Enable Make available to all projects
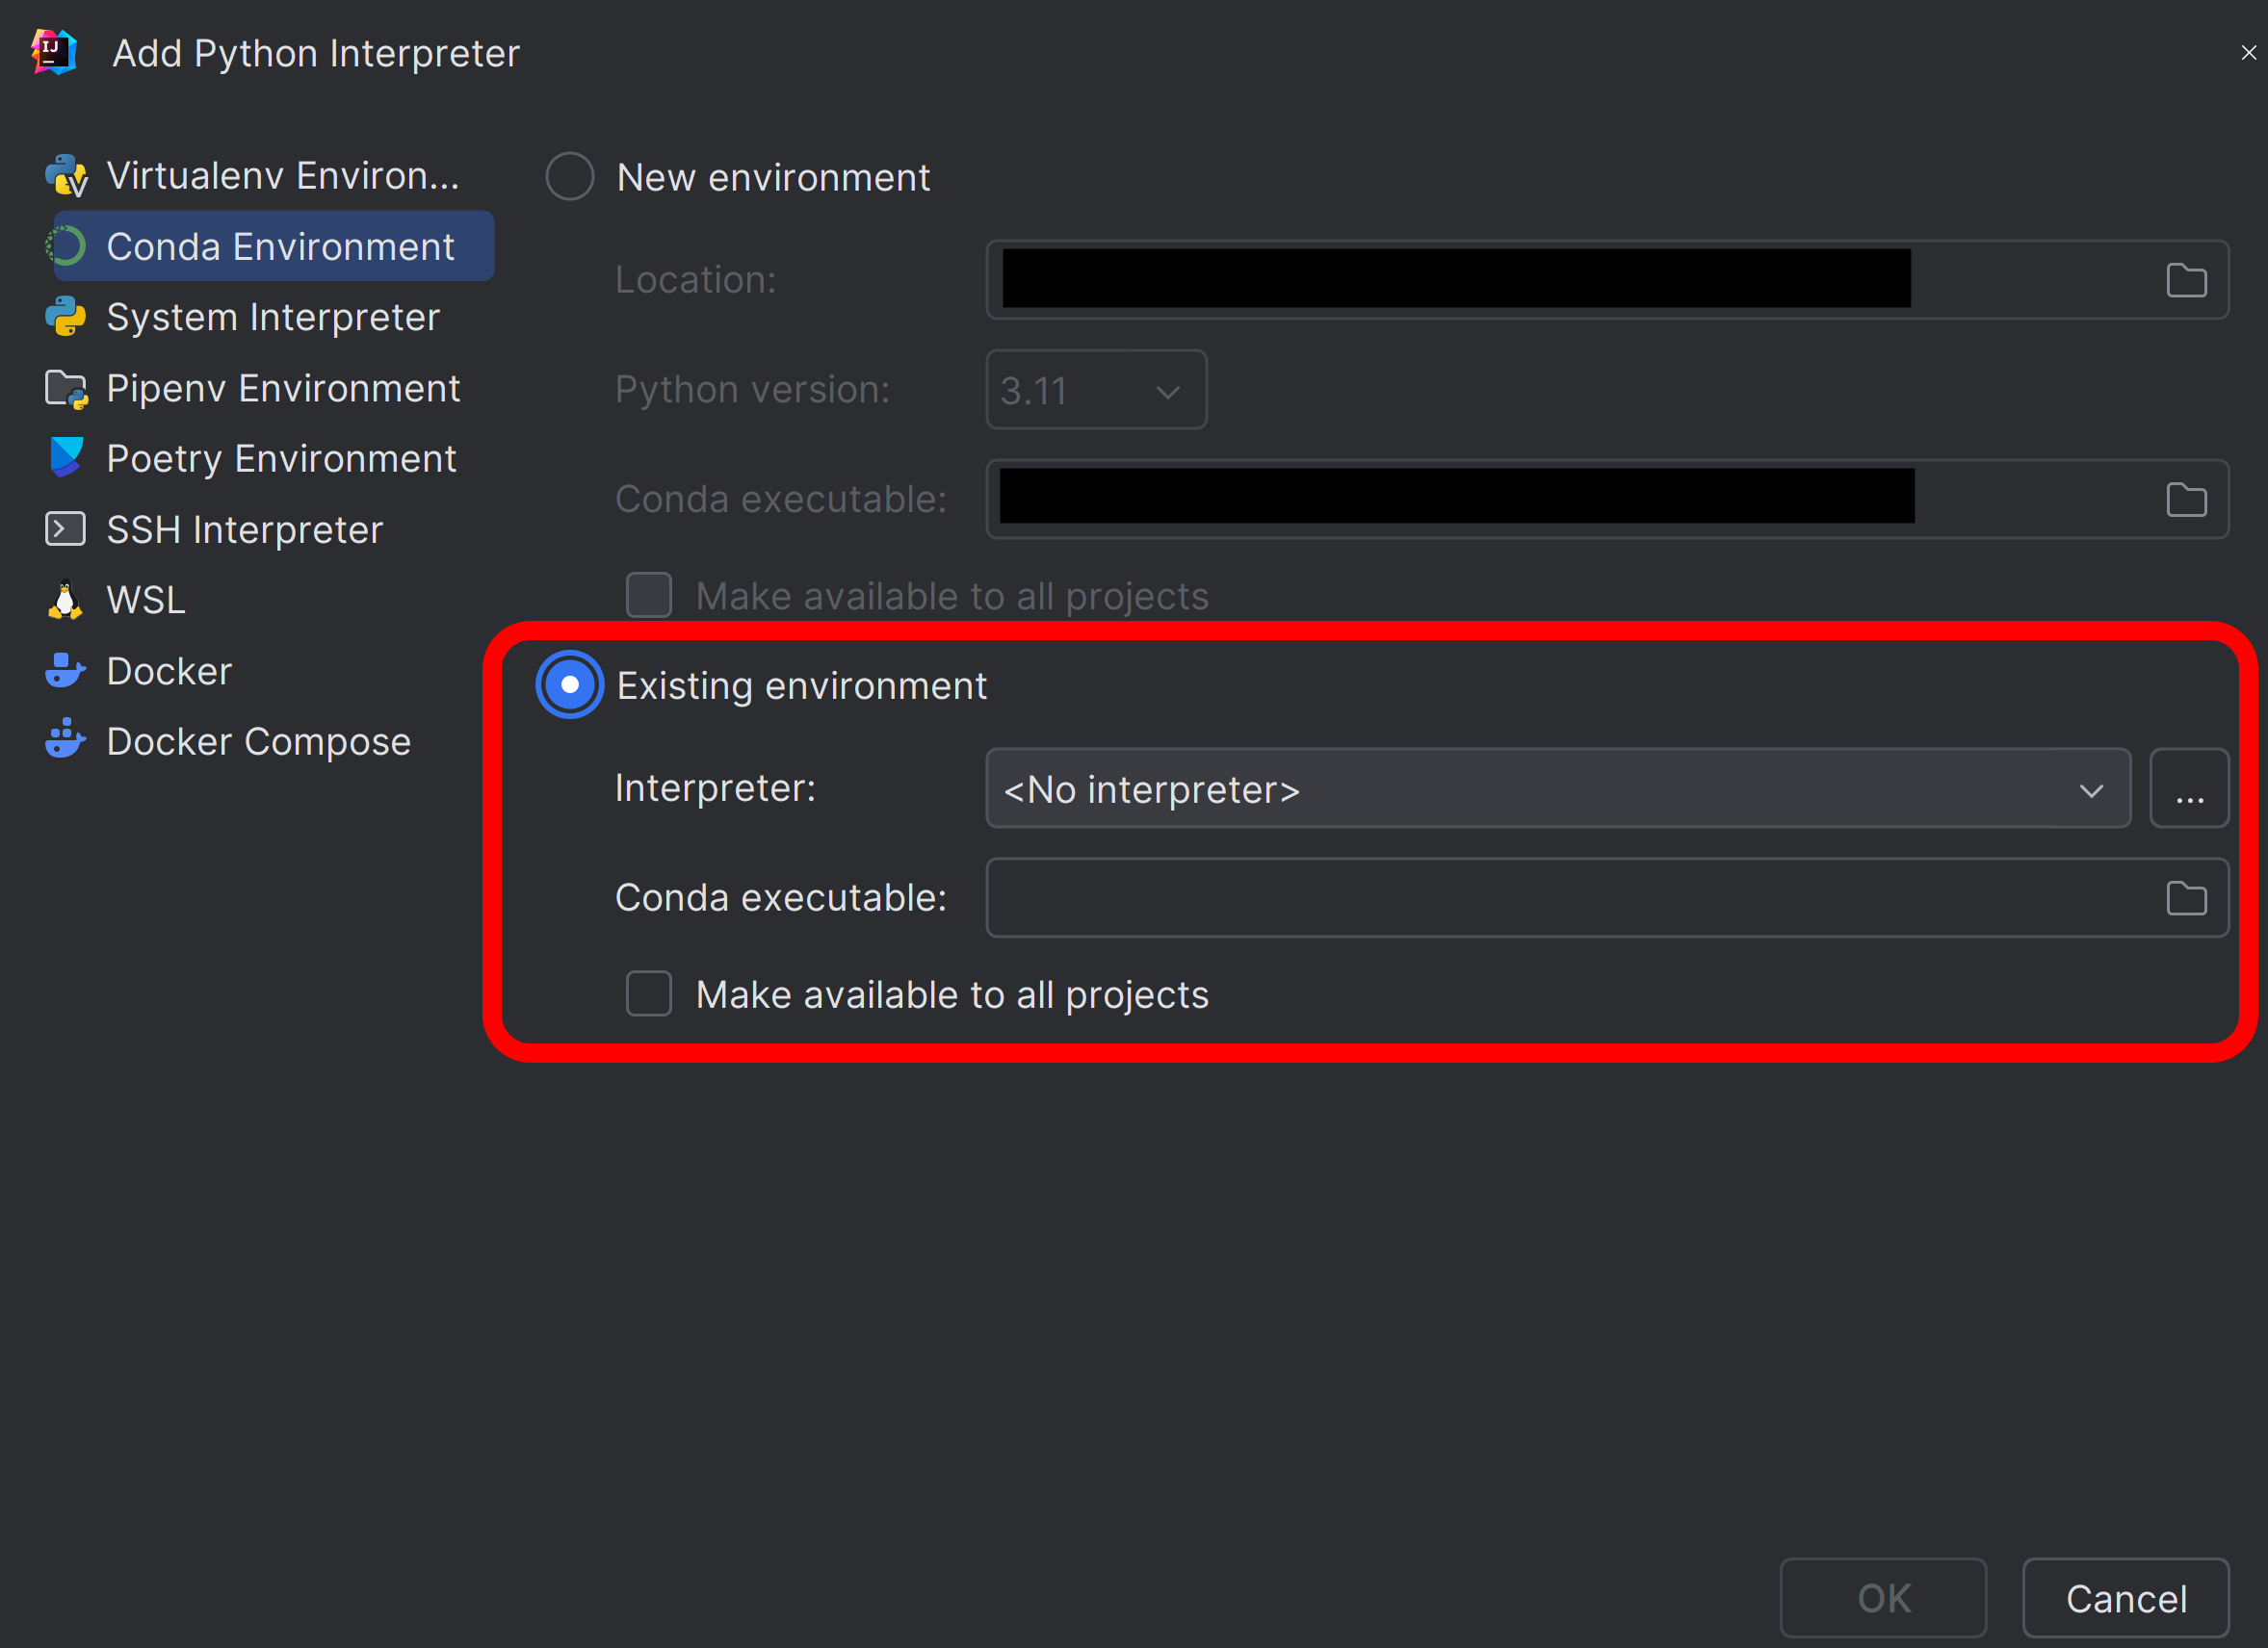2268x1648 pixels. click(x=648, y=993)
